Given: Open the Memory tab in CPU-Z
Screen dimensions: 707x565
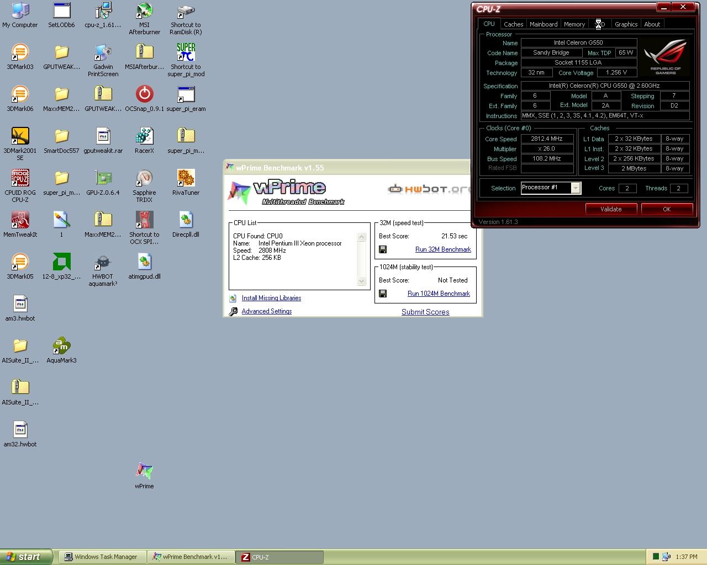Looking at the screenshot, I should click(x=574, y=24).
